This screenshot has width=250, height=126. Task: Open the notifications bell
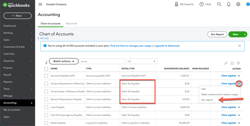[229, 4]
